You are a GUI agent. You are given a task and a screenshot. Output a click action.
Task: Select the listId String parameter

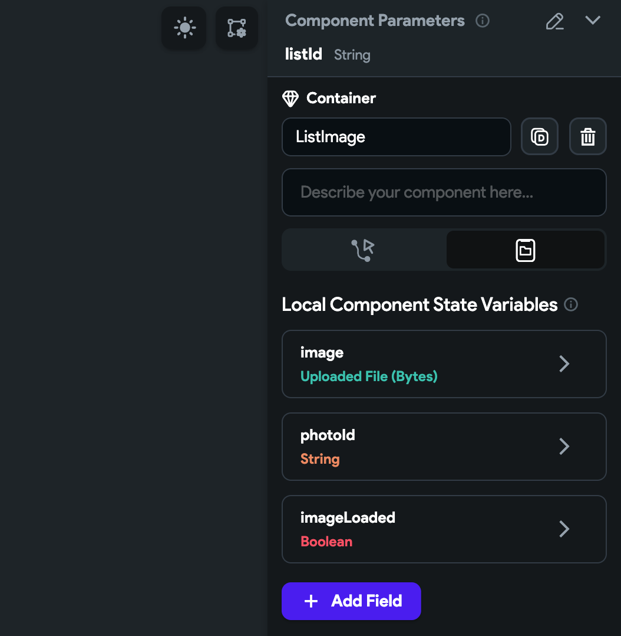[328, 54]
